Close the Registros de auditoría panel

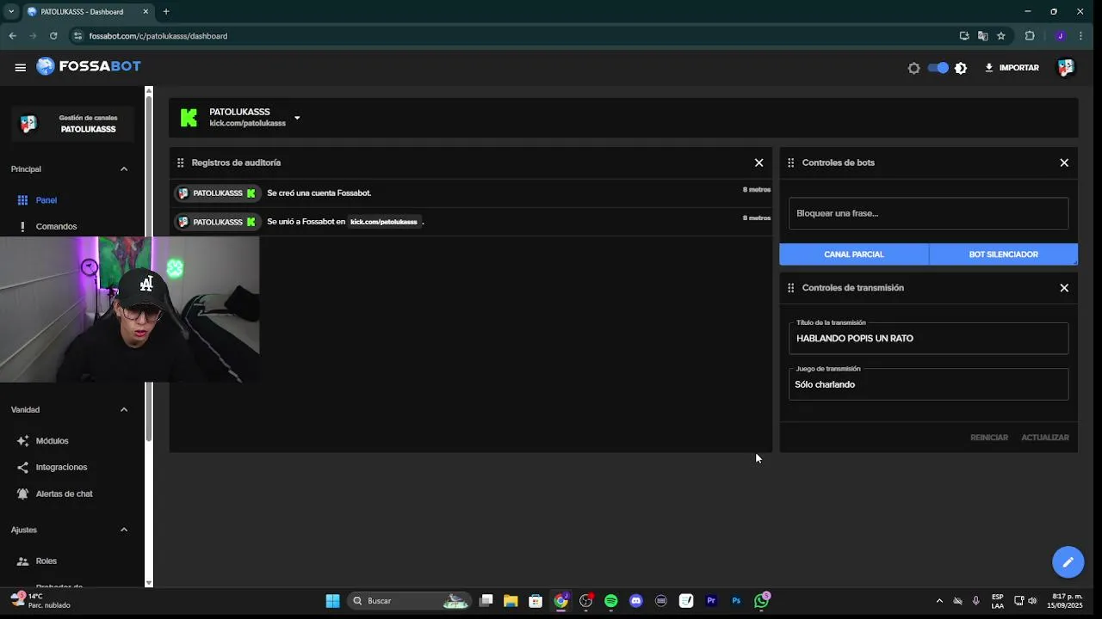(758, 162)
